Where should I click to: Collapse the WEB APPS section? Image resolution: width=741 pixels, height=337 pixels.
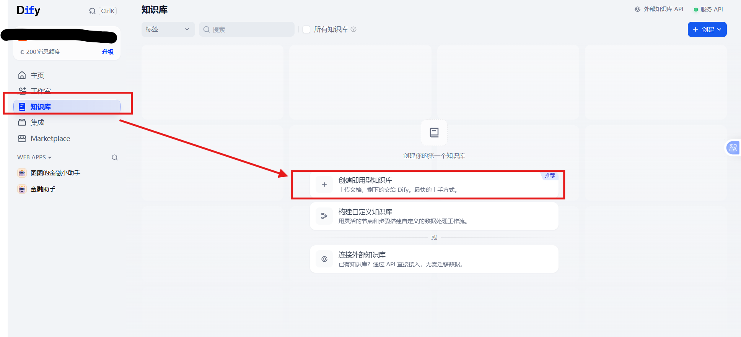click(x=34, y=157)
